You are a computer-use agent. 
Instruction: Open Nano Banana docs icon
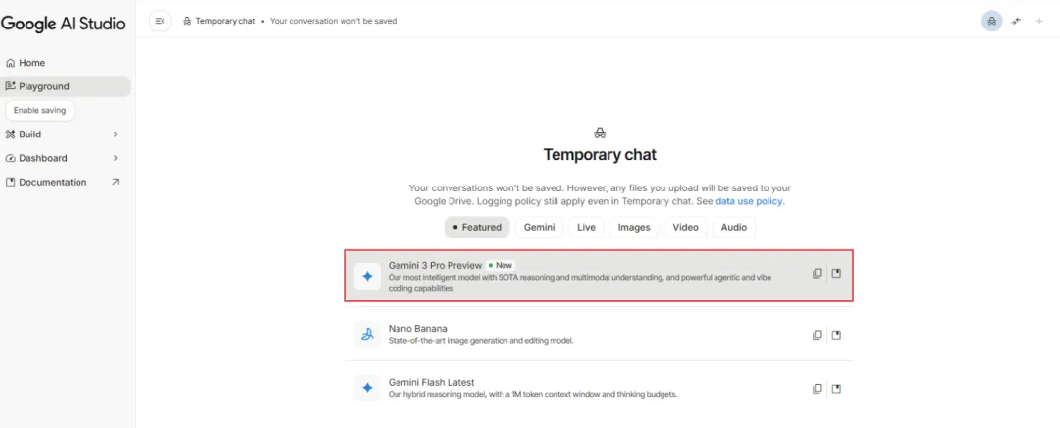[836, 335]
